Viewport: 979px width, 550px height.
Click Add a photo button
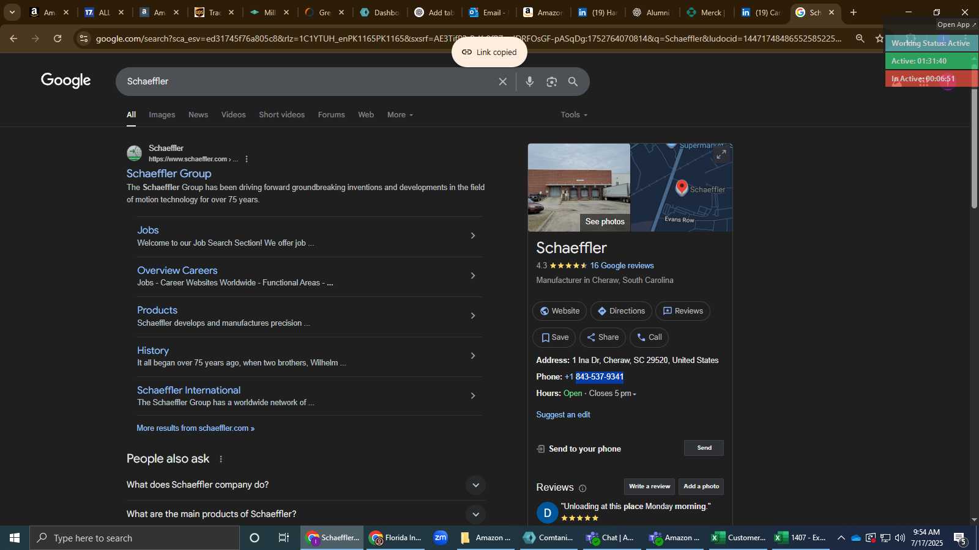[701, 486]
